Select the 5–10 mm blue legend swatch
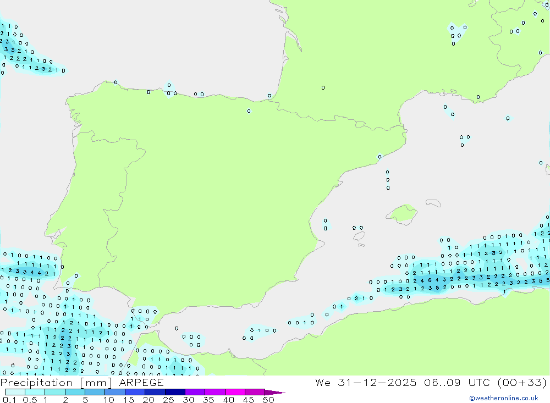This screenshot has height=403, width=550. tap(95, 392)
